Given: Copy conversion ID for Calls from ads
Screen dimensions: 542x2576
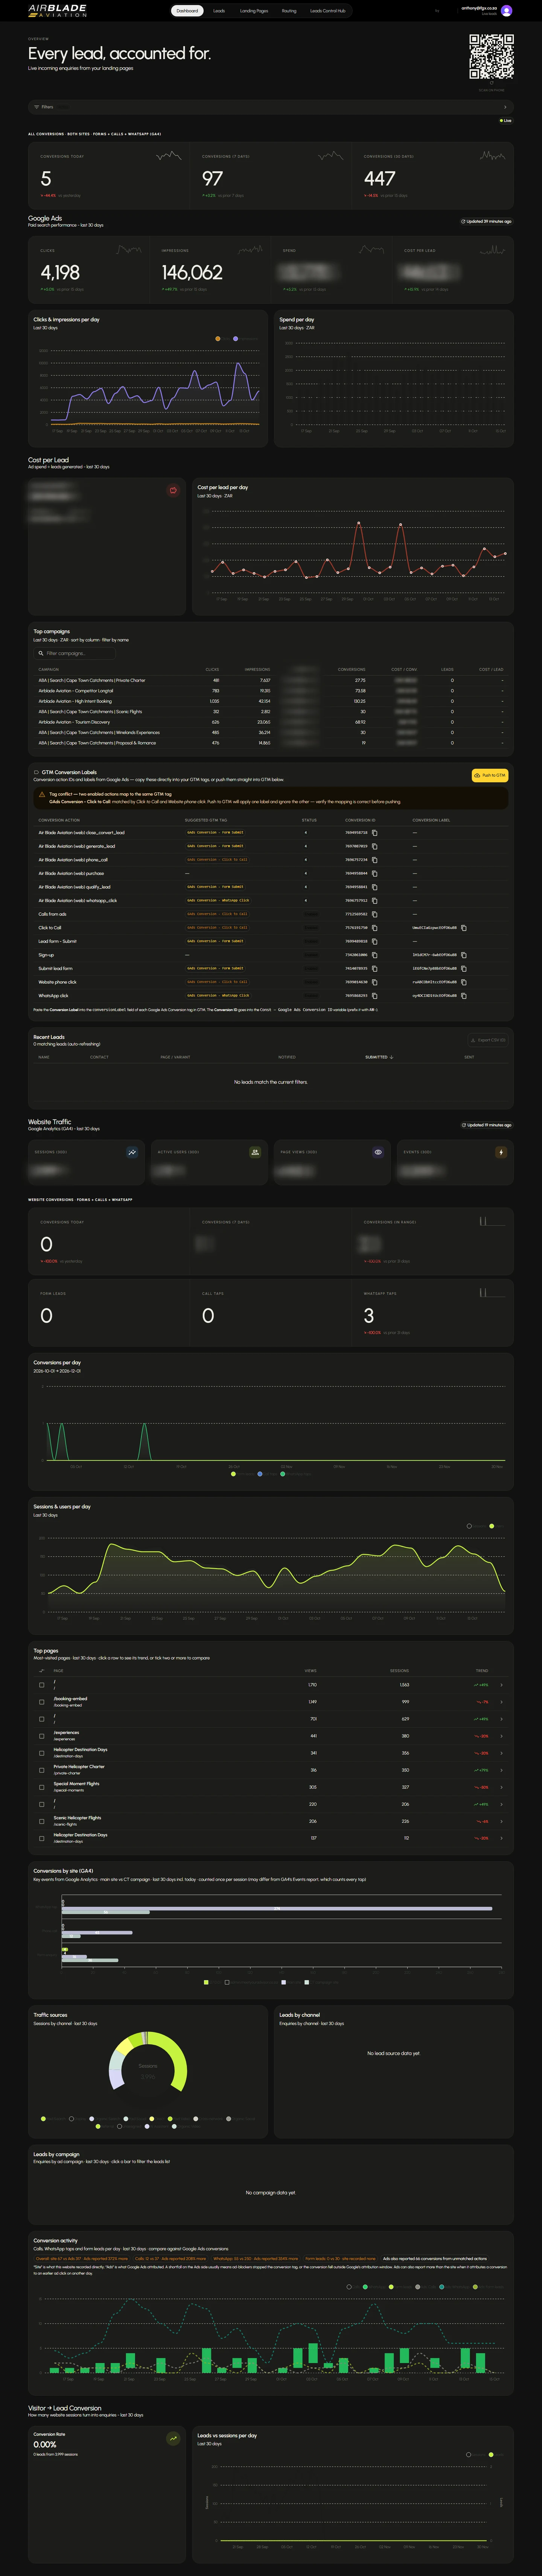Looking at the screenshot, I should (375, 914).
